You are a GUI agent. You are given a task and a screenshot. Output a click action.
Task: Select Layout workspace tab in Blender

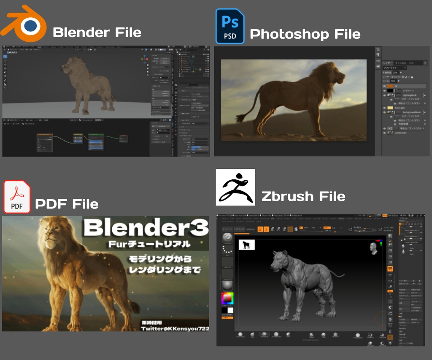[x=39, y=47]
